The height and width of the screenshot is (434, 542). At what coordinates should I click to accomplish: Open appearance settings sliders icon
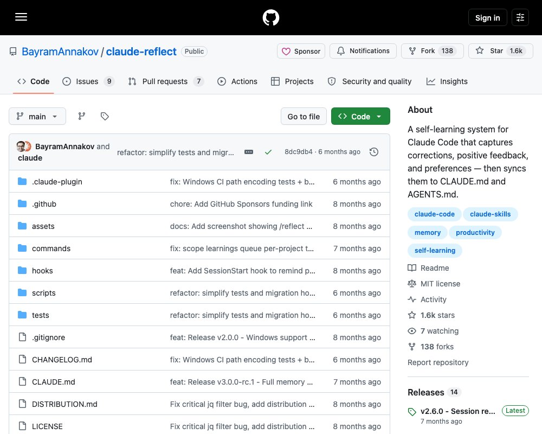click(x=520, y=18)
